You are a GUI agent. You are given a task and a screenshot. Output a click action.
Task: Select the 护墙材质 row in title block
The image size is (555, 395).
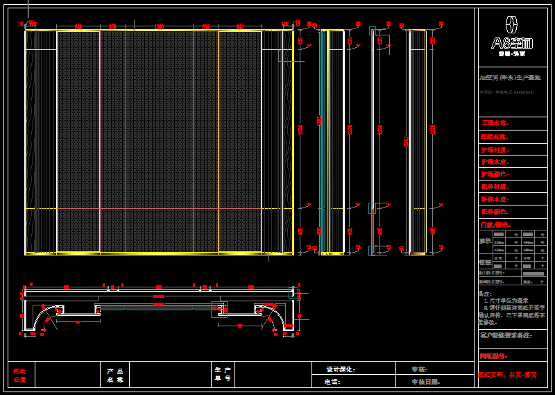click(495, 149)
